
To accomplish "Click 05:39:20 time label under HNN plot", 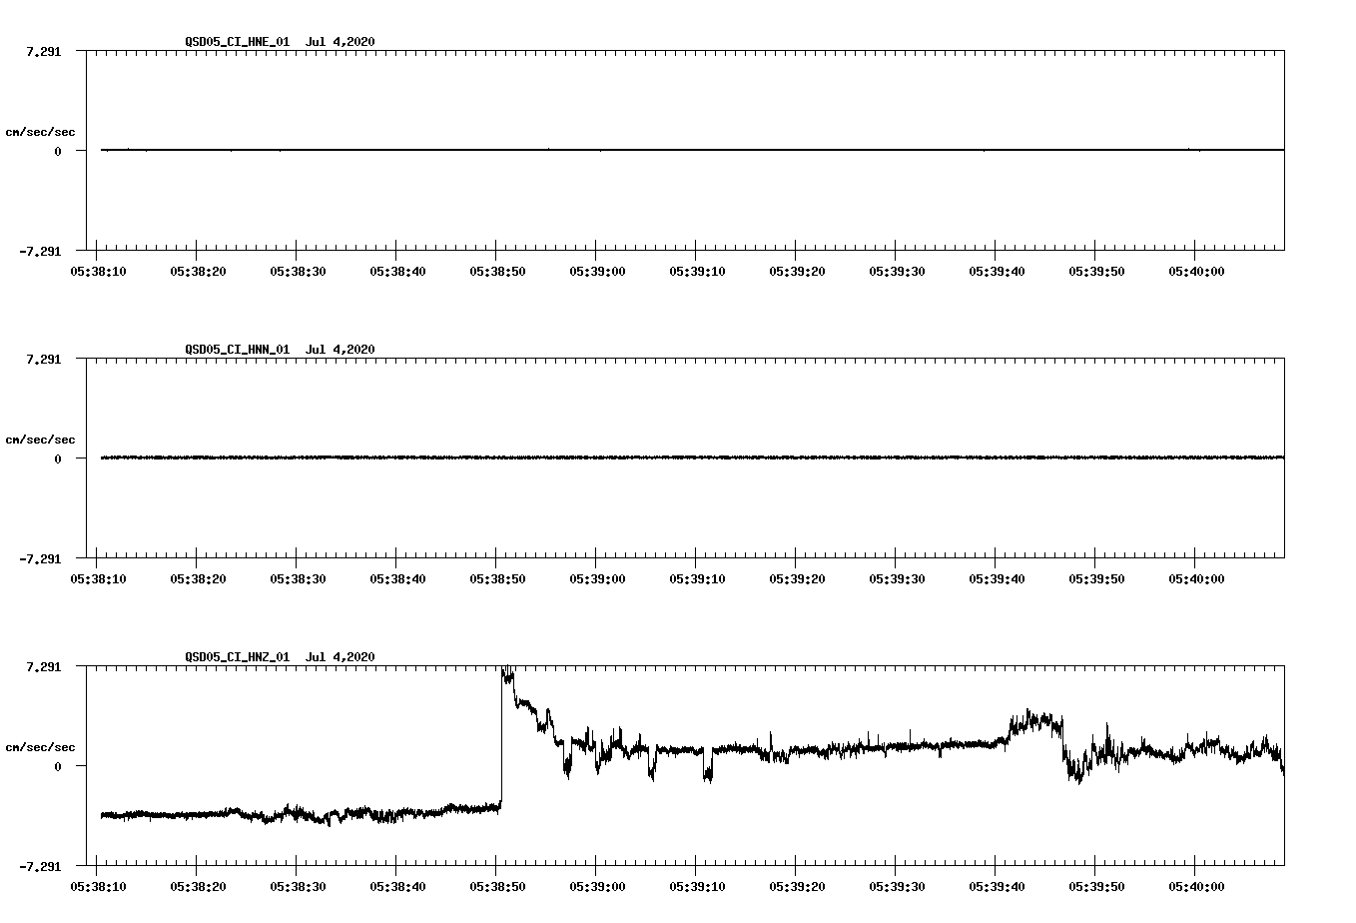I will [797, 578].
